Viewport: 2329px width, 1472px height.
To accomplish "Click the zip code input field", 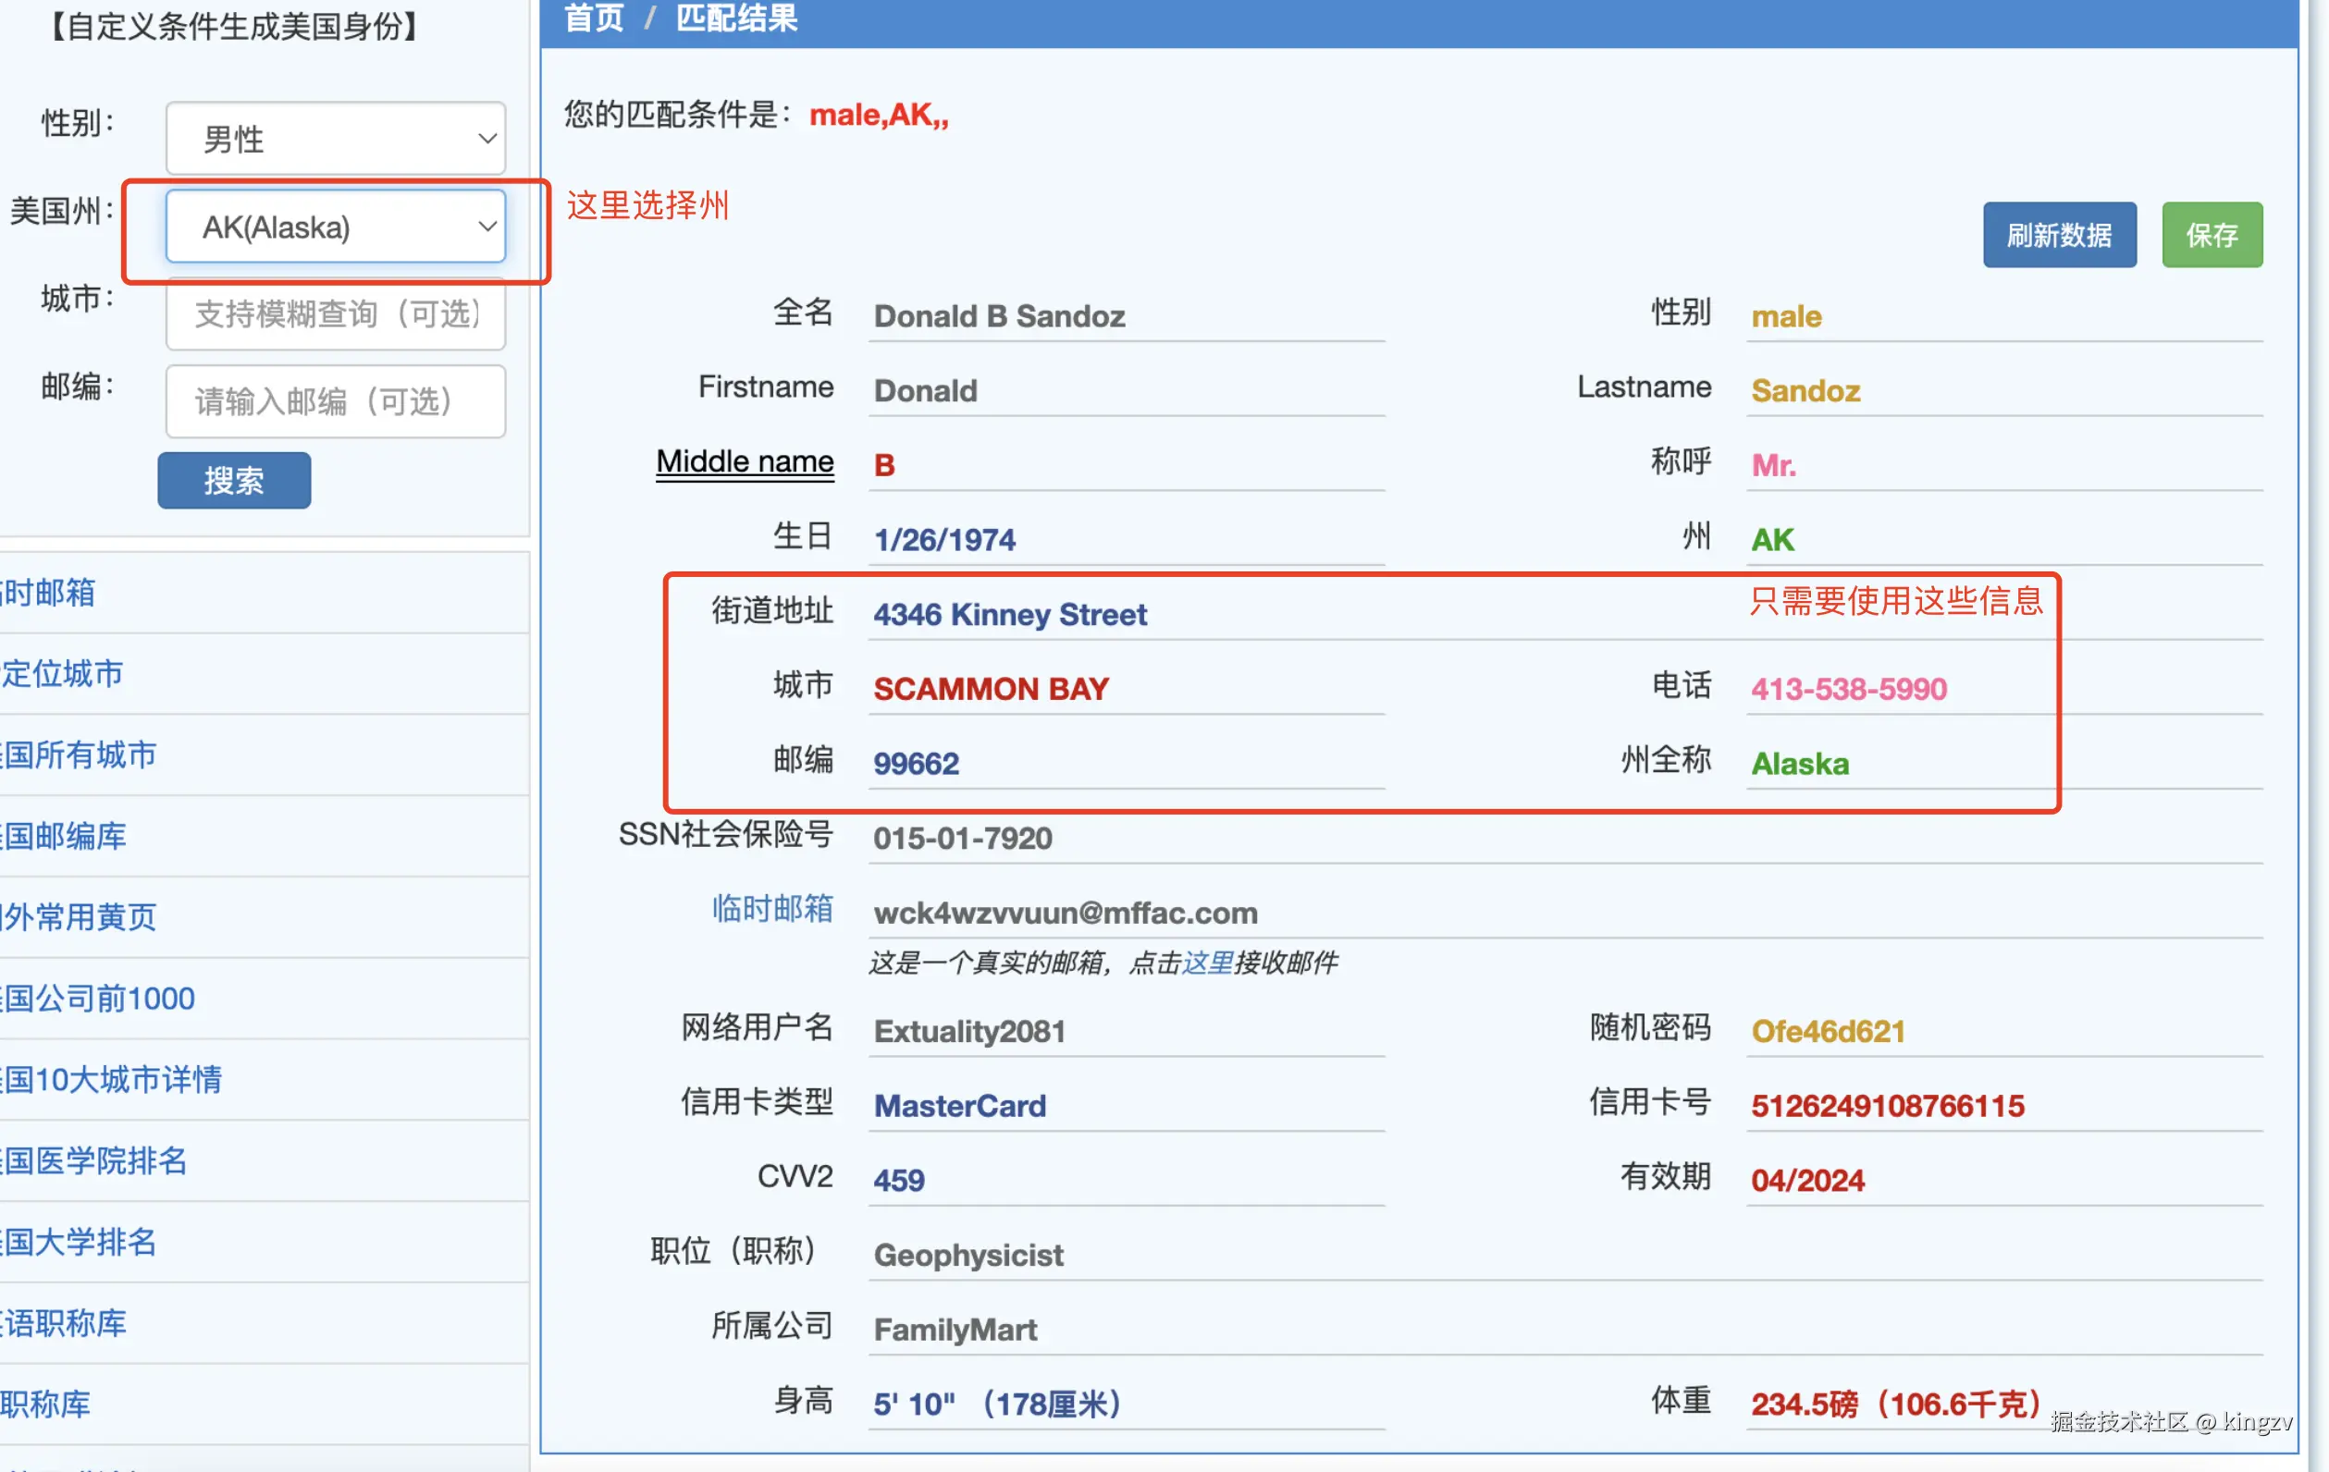I will pos(335,401).
